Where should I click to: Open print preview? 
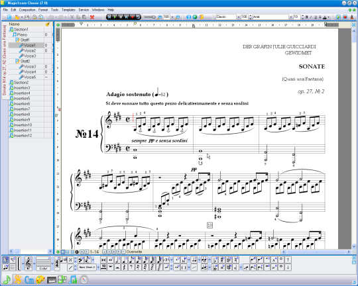pyautogui.click(x=40, y=17)
